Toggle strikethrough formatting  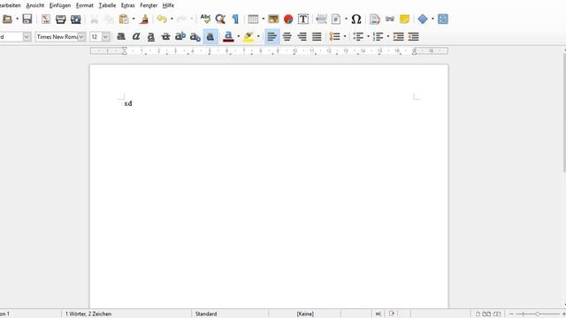(165, 36)
